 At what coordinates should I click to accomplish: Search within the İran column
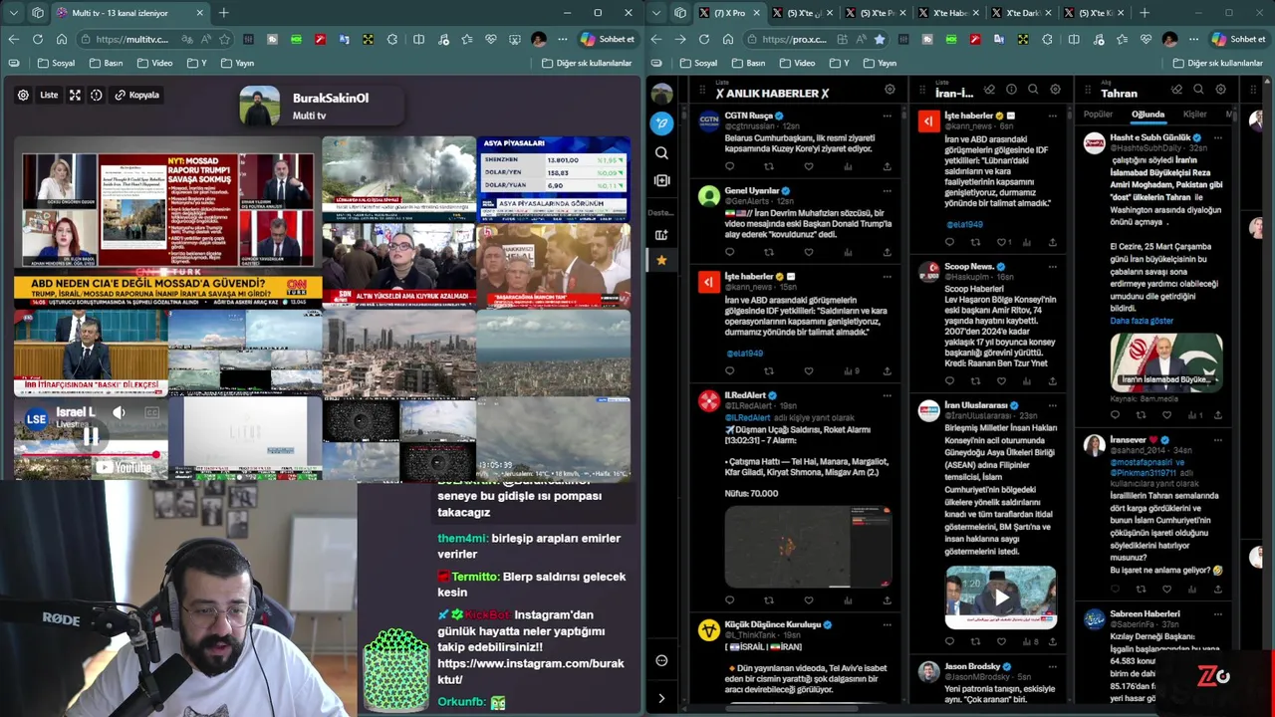click(1033, 90)
